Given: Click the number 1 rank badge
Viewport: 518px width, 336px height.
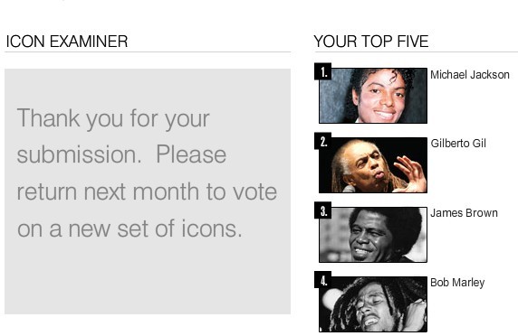Looking at the screenshot, I should click(x=323, y=71).
